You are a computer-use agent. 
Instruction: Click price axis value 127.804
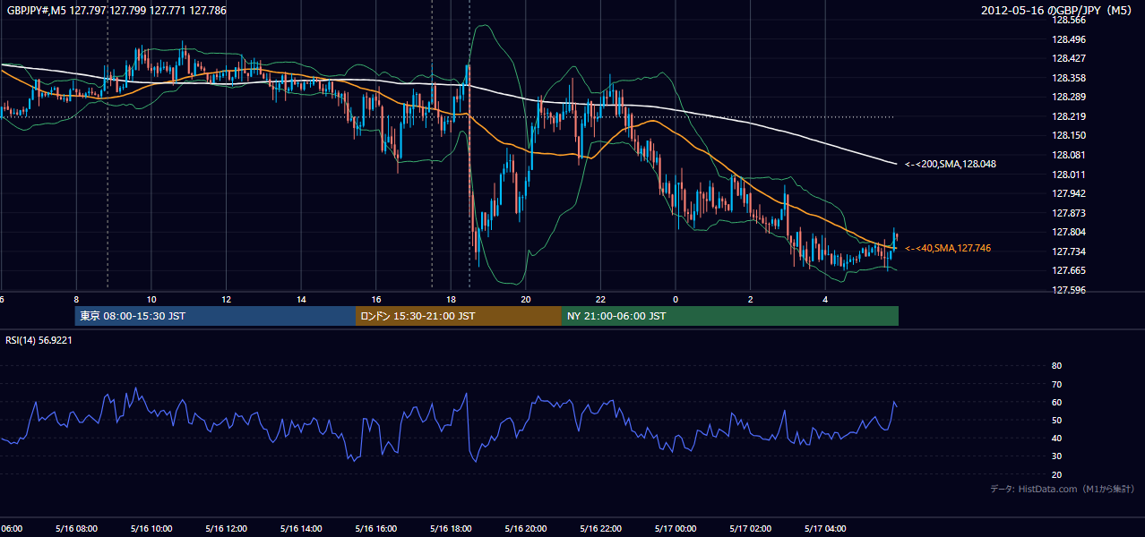[1067, 232]
